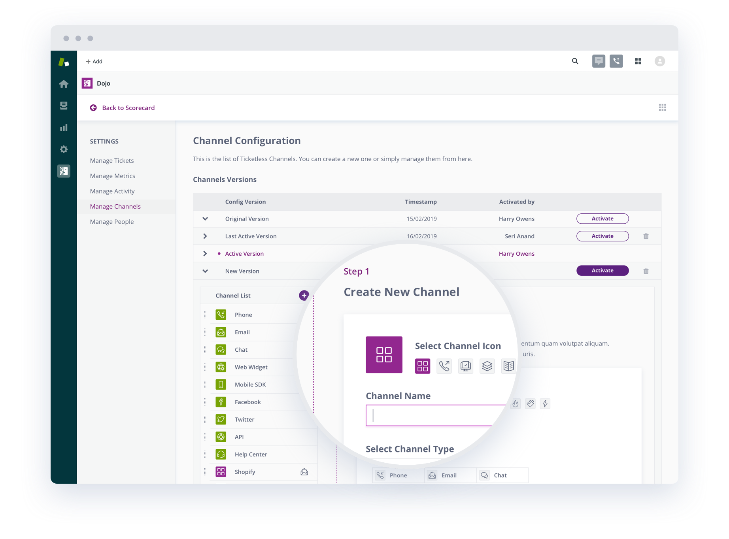Click Seri Anand in Activated by column
Screen dimensions: 729x539
tap(519, 236)
